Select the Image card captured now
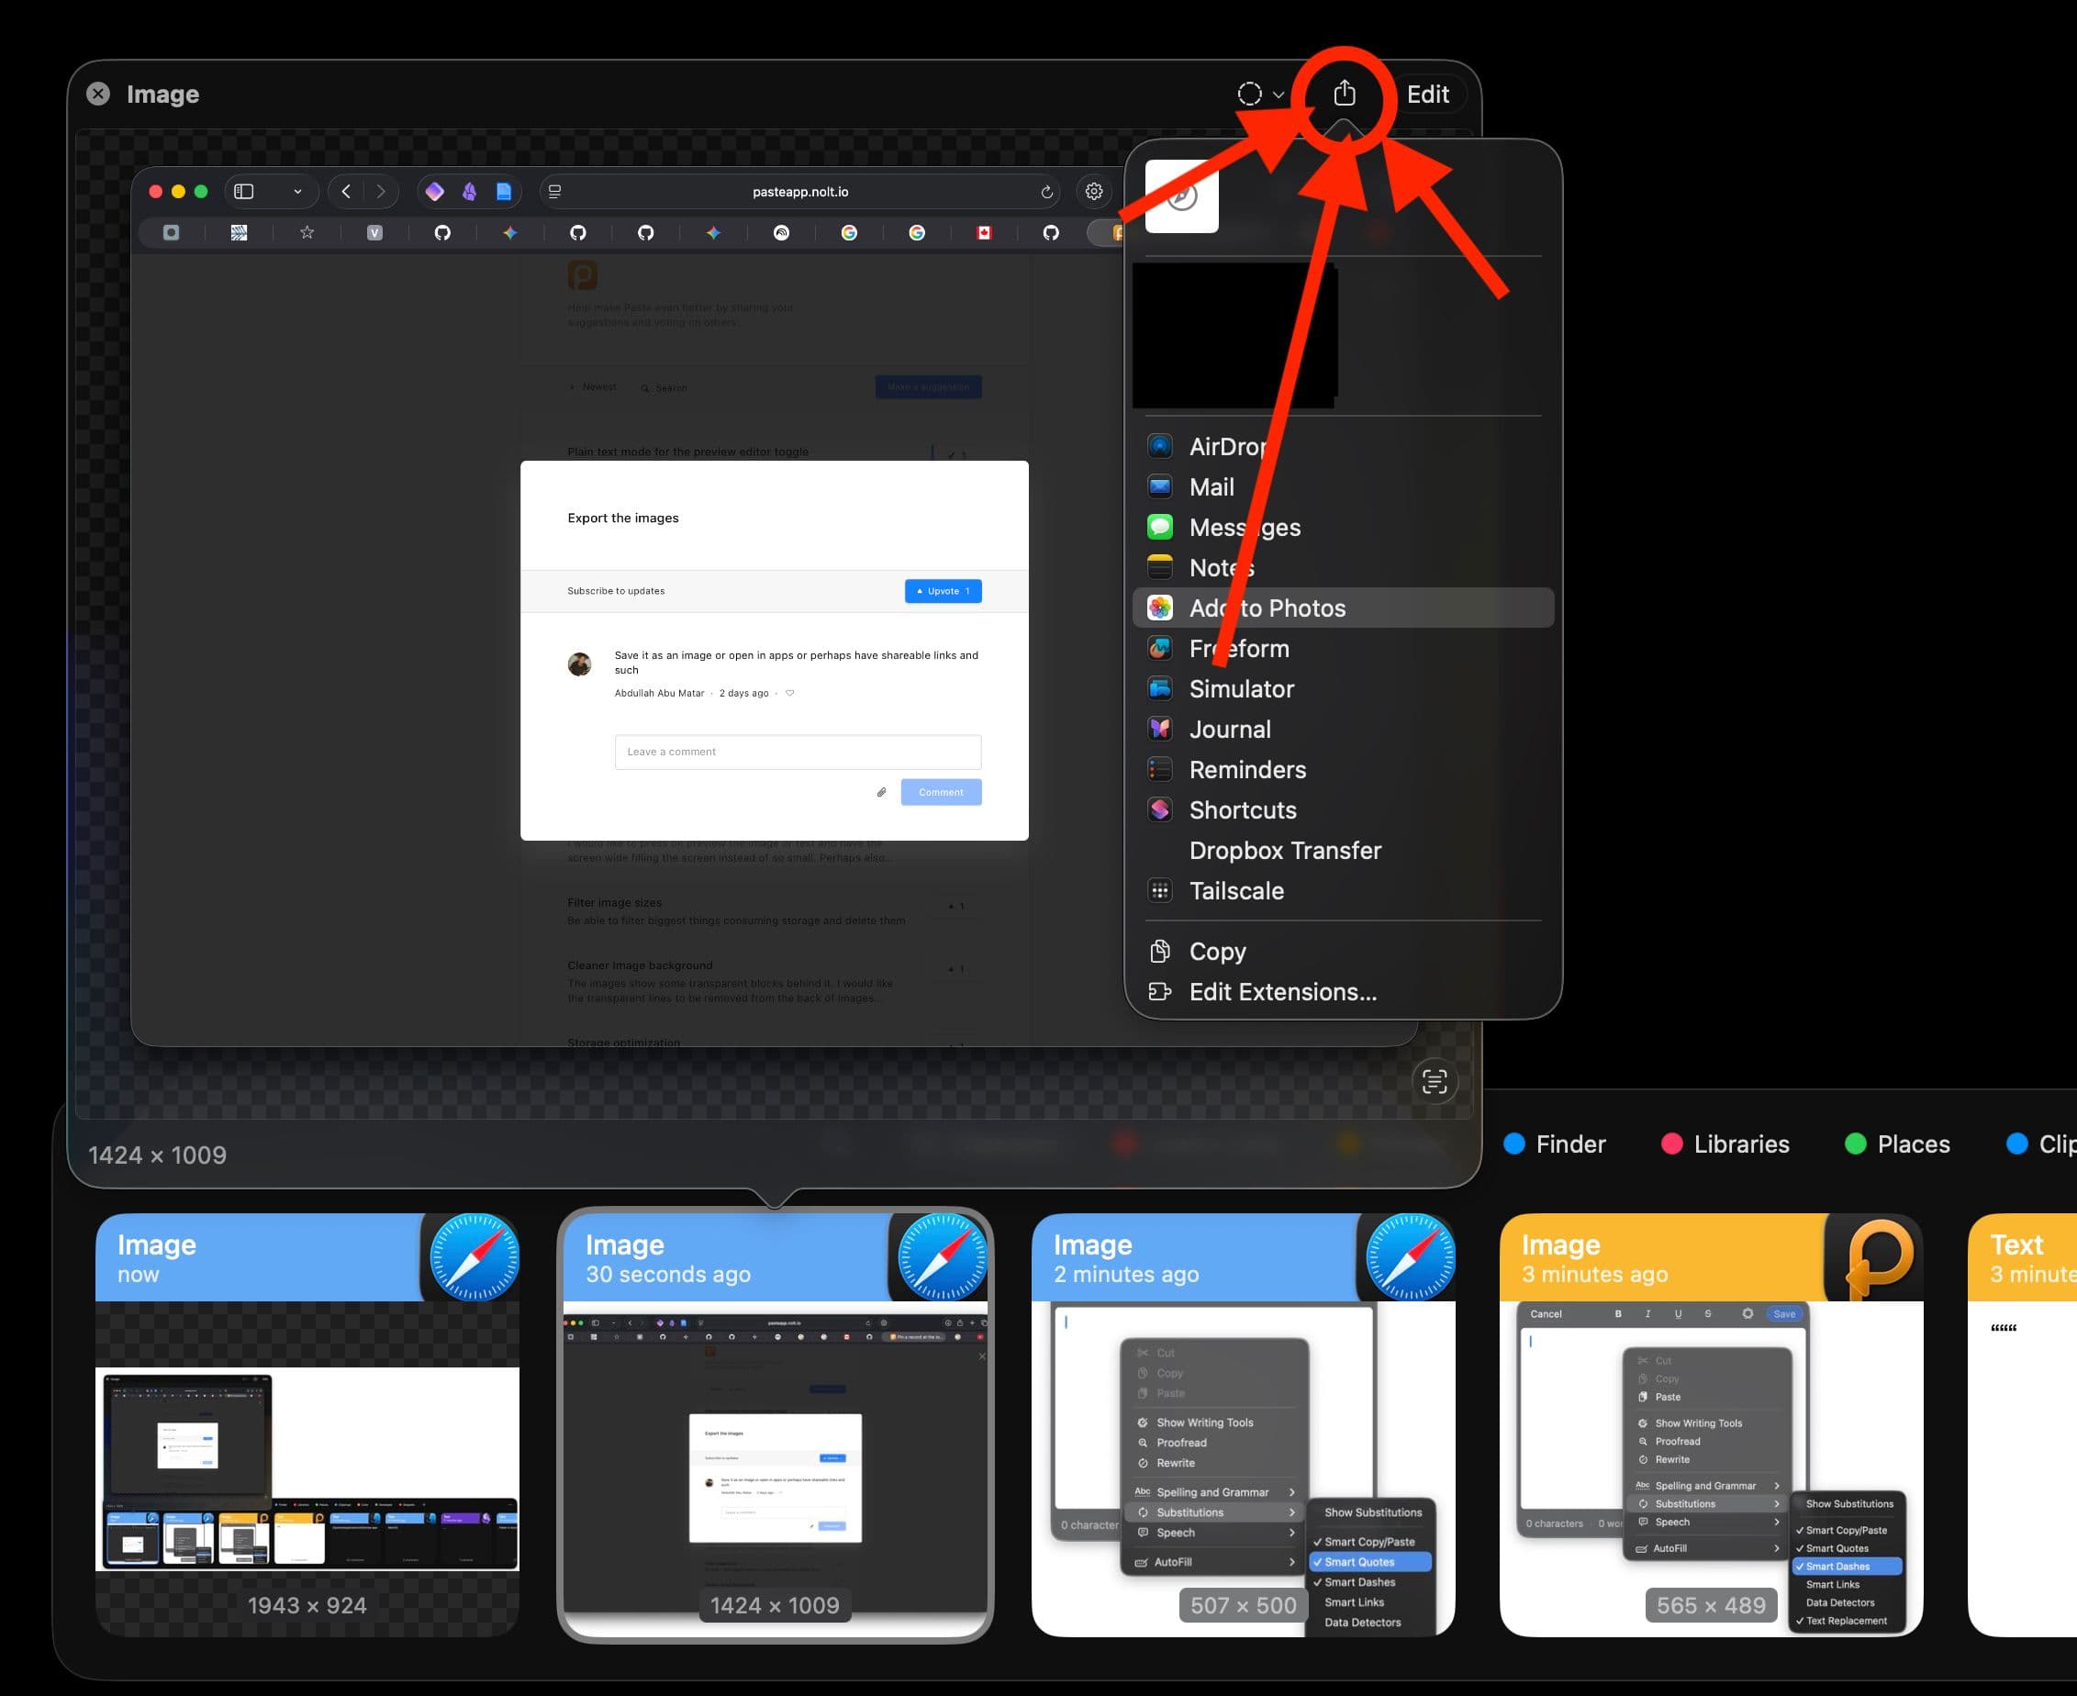The height and width of the screenshot is (1696, 2077). [x=307, y=1424]
